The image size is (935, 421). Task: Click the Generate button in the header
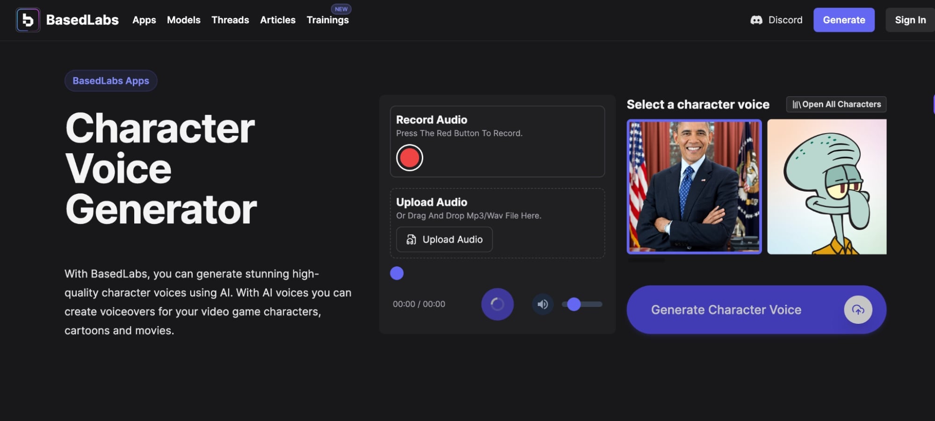pyautogui.click(x=844, y=20)
